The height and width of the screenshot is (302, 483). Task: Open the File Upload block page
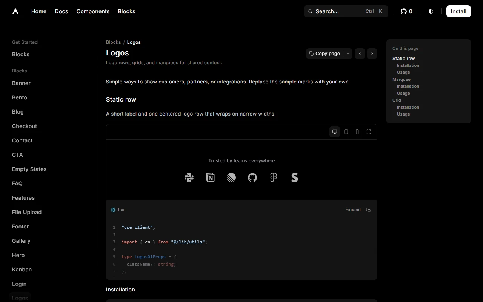point(27,212)
